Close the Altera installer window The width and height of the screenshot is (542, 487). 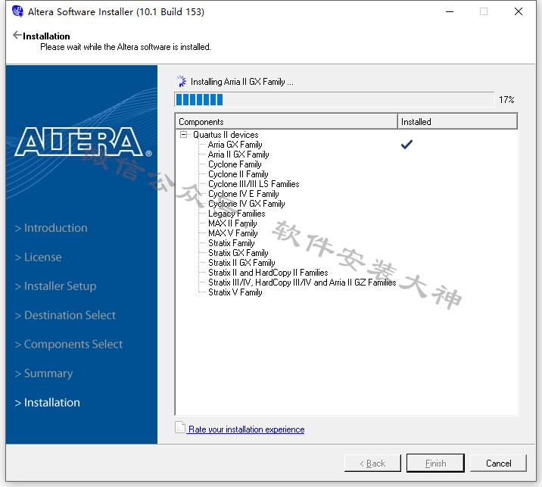click(x=518, y=11)
